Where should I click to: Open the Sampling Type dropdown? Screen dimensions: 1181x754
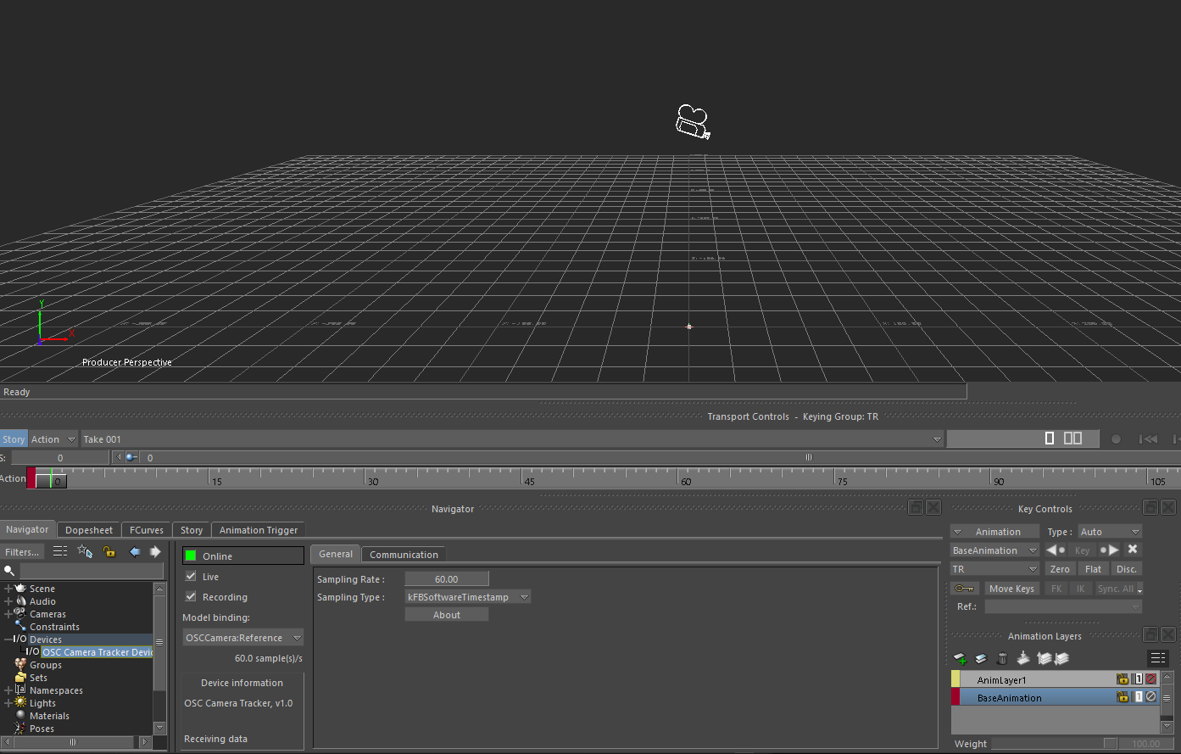click(468, 597)
